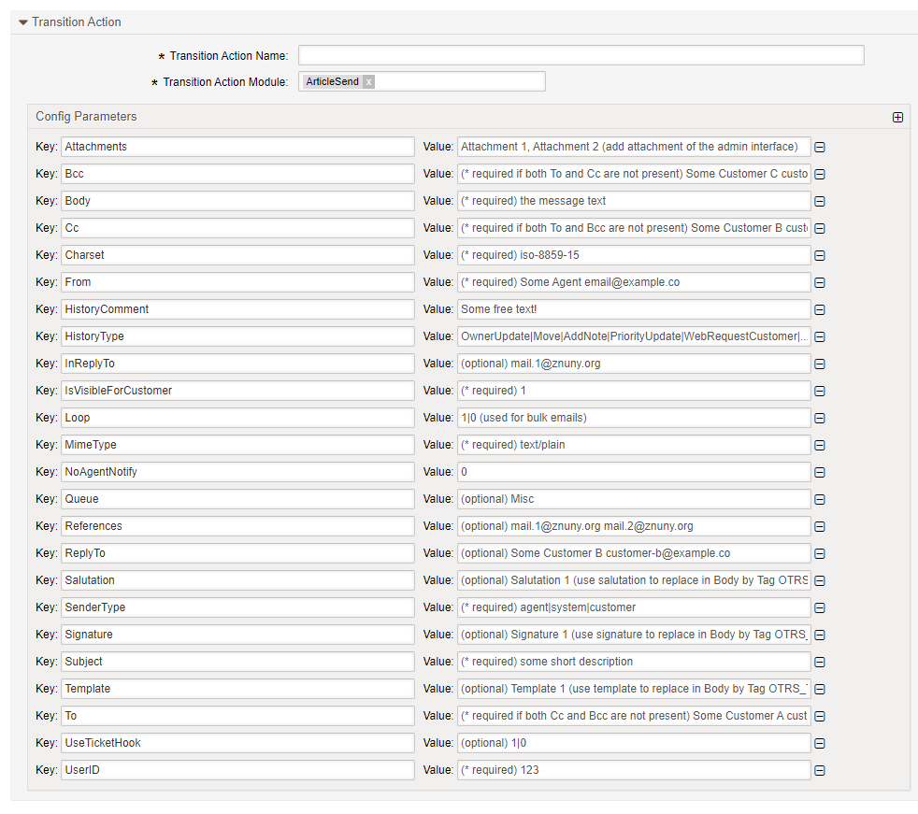918x814 pixels.
Task: Select the Subject value text box
Action: click(633, 662)
